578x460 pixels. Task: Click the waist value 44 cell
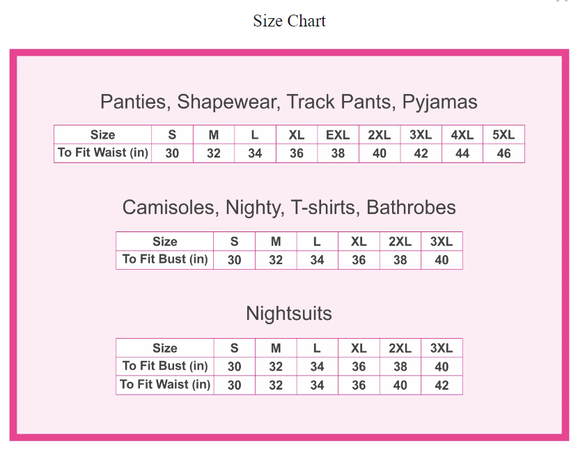tap(462, 153)
